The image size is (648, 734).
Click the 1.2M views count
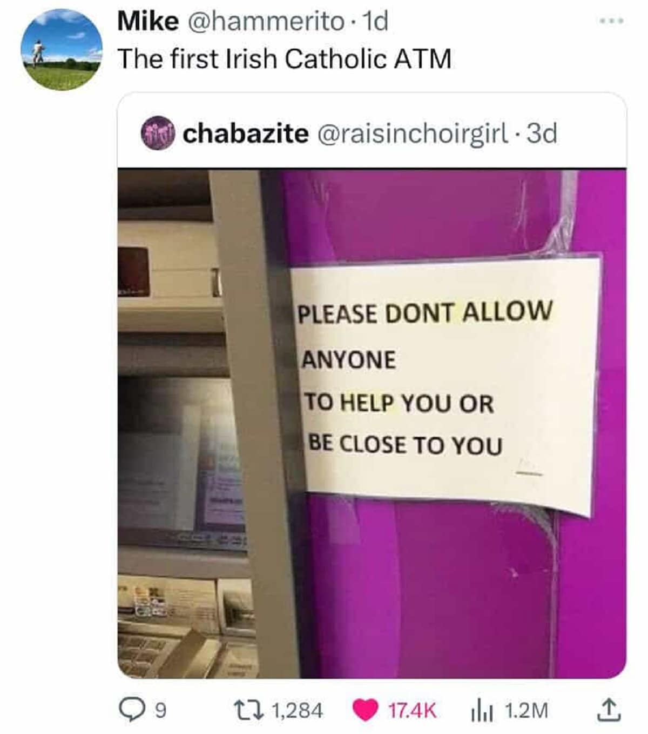526,710
